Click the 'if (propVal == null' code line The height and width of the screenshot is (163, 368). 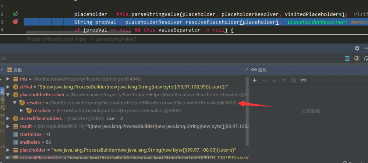[x=154, y=30]
